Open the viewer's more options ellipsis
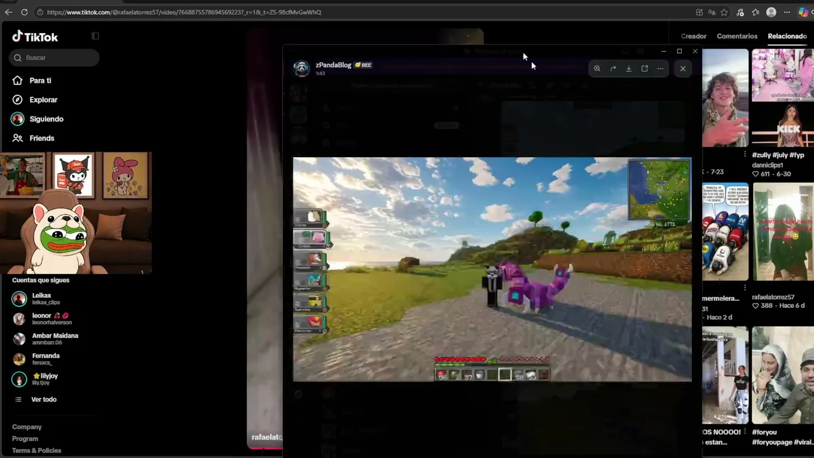The width and height of the screenshot is (814, 458). point(660,69)
